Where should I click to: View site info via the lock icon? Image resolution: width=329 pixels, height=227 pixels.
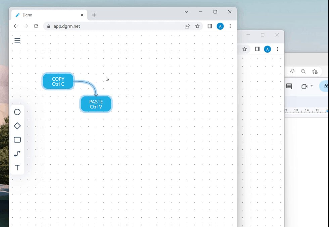49,26
